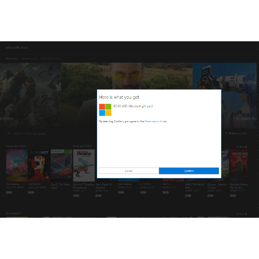259x259 pixels.
Task: Click the Microsoft Store title
Action: coord(16,48)
